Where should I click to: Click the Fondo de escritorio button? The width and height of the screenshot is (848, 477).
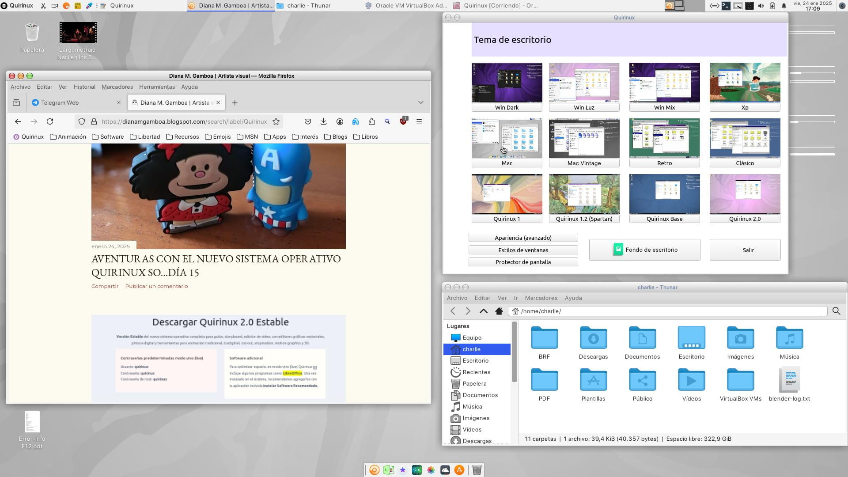[644, 250]
